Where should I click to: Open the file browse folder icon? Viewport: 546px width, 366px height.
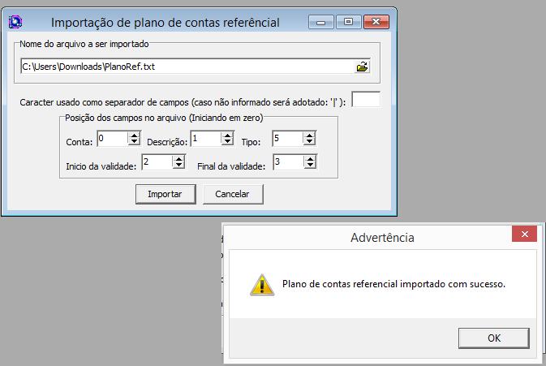(362, 67)
